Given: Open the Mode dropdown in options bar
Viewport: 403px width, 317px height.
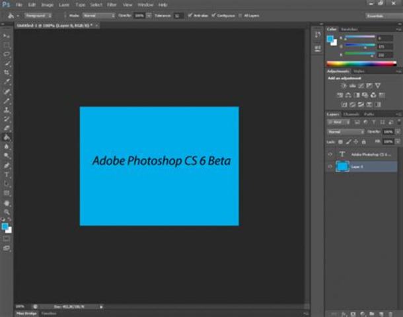Looking at the screenshot, I should [x=98, y=16].
